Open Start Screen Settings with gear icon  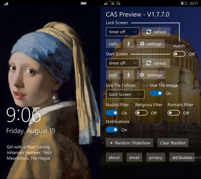pyautogui.click(x=151, y=75)
